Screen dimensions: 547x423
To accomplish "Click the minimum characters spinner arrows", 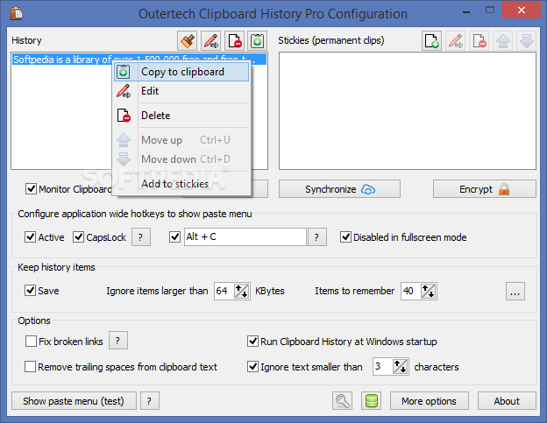I will [400, 366].
